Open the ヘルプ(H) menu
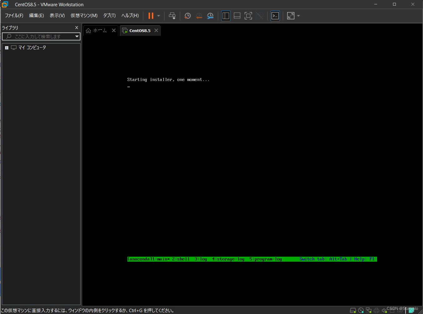423x314 pixels. pyautogui.click(x=130, y=16)
